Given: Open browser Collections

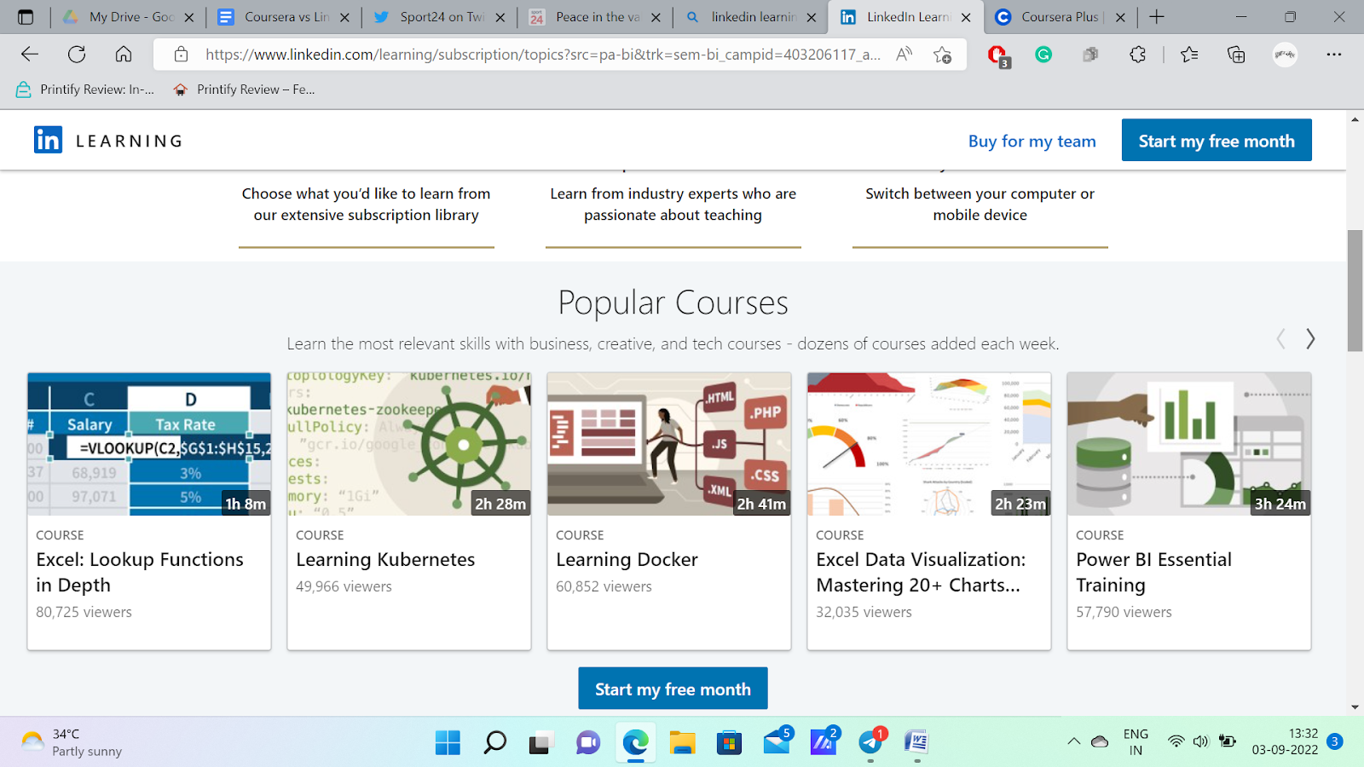Looking at the screenshot, I should pos(1236,55).
